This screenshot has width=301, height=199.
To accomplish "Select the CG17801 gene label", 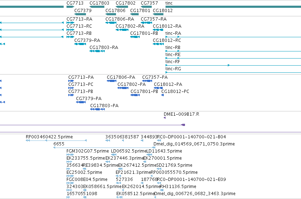I will (x=140, y=10).
